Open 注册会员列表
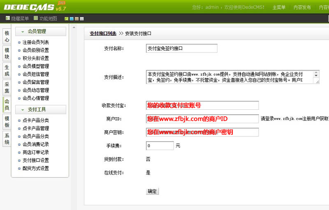 36,42
